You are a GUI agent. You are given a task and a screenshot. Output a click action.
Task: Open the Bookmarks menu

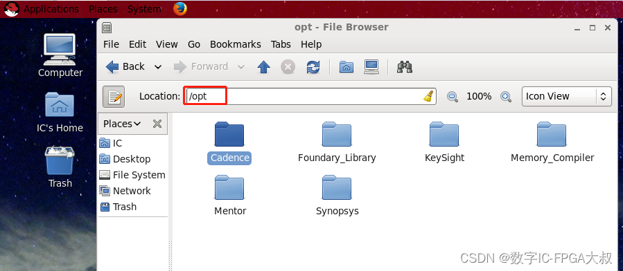[235, 44]
